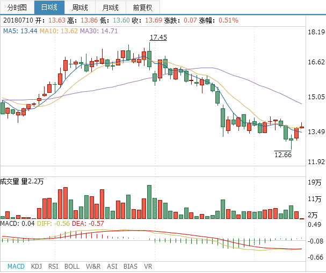Image resolution: width=326 pixels, height=273 pixels.
Task: Click the 0.49 MACD axis label
Action: coord(314,224)
